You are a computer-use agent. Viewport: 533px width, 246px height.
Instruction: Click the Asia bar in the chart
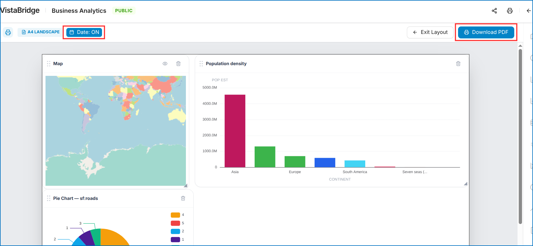click(x=235, y=131)
